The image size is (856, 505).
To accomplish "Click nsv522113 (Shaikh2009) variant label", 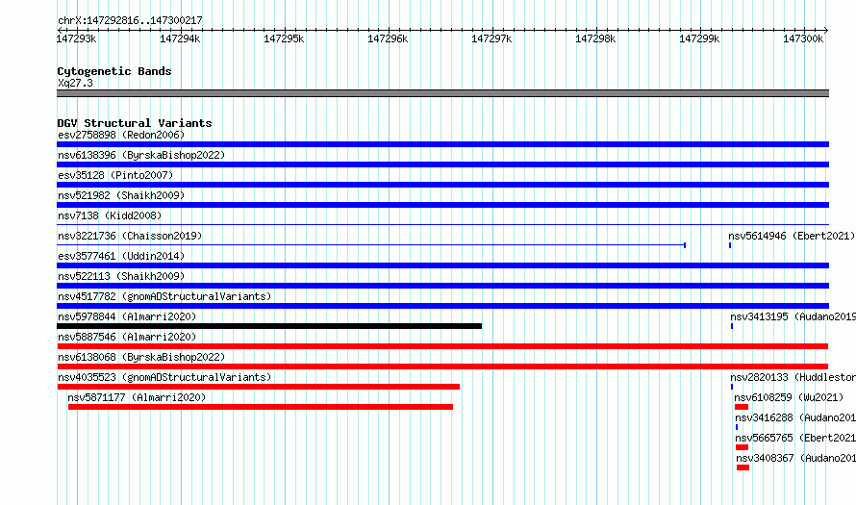I will (121, 276).
